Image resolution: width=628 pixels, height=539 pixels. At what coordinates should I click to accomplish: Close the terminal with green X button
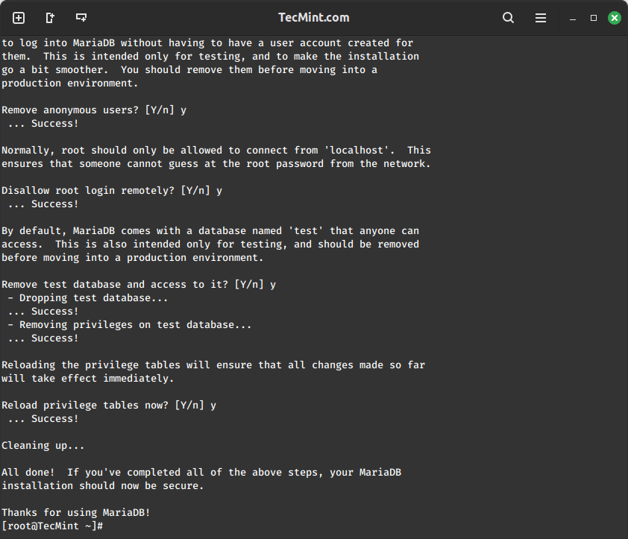[614, 18]
